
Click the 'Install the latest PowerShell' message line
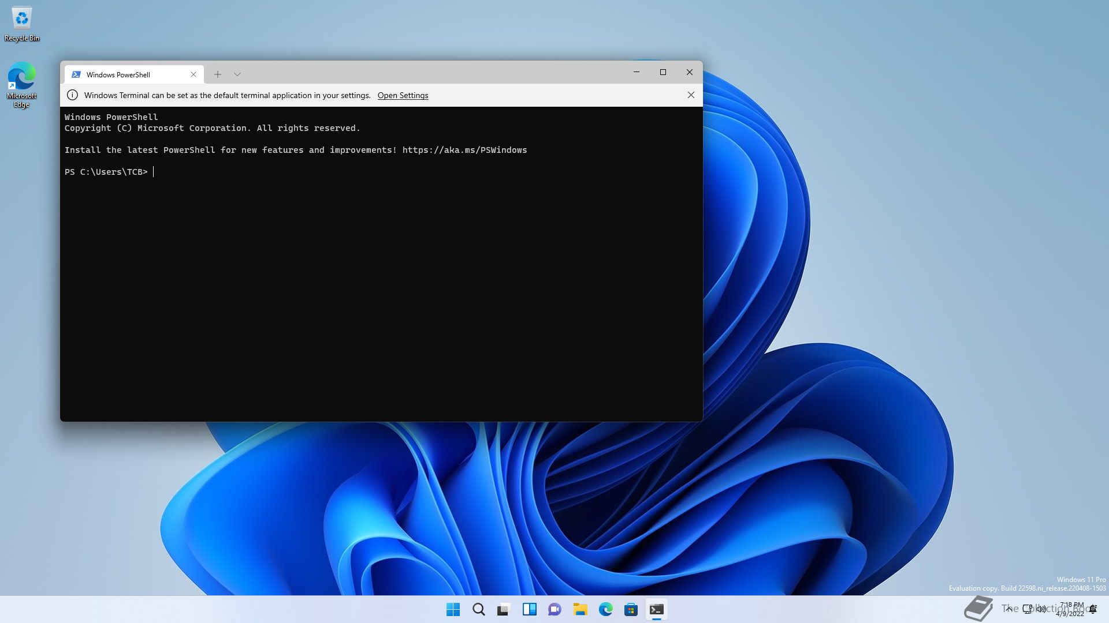(x=296, y=150)
